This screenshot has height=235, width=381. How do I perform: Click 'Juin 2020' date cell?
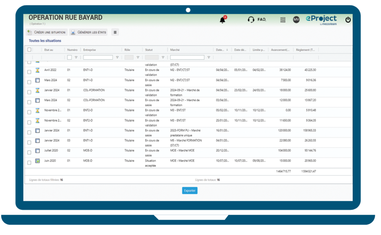[50, 161]
